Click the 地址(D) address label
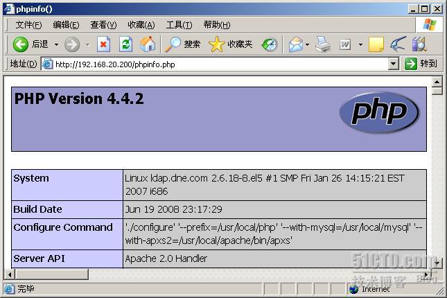447x298 pixels. click(x=24, y=64)
